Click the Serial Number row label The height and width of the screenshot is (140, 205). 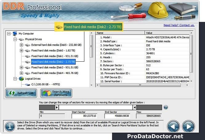pos(111,81)
